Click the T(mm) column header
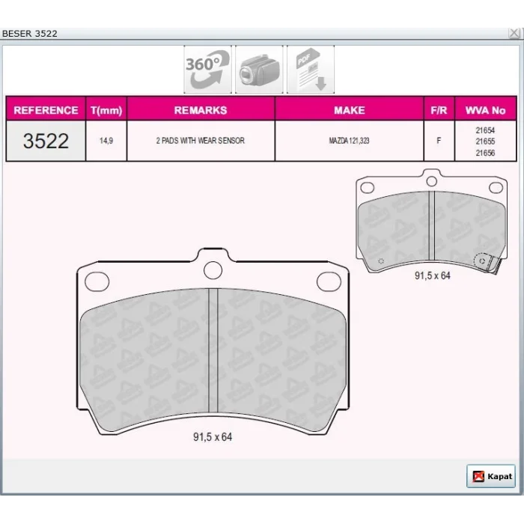The width and height of the screenshot is (524, 524). tap(106, 110)
